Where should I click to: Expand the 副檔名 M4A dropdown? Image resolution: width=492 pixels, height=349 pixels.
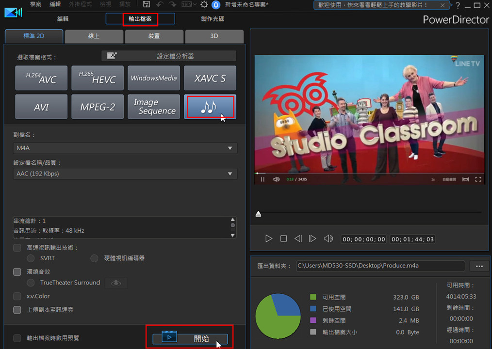pos(125,148)
